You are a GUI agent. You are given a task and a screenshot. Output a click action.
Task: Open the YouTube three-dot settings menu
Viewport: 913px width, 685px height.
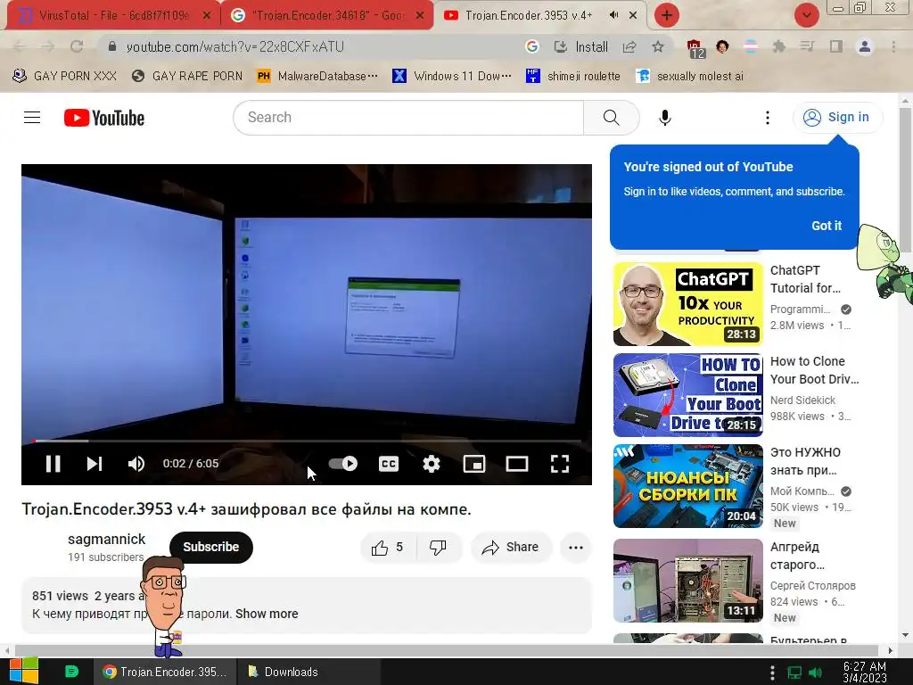tap(768, 118)
